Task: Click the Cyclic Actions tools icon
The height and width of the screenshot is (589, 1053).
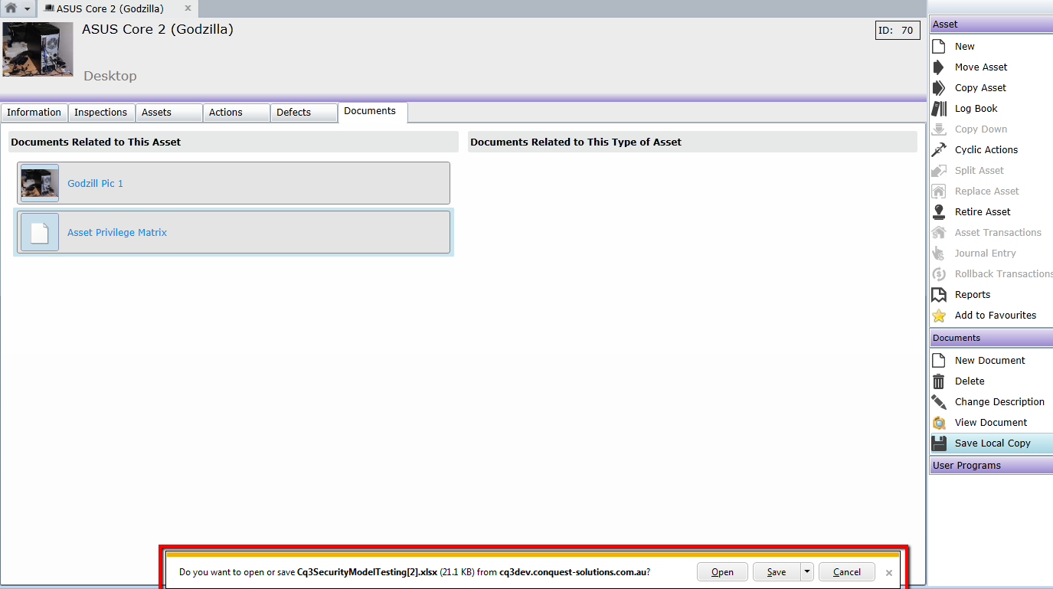Action: 938,149
